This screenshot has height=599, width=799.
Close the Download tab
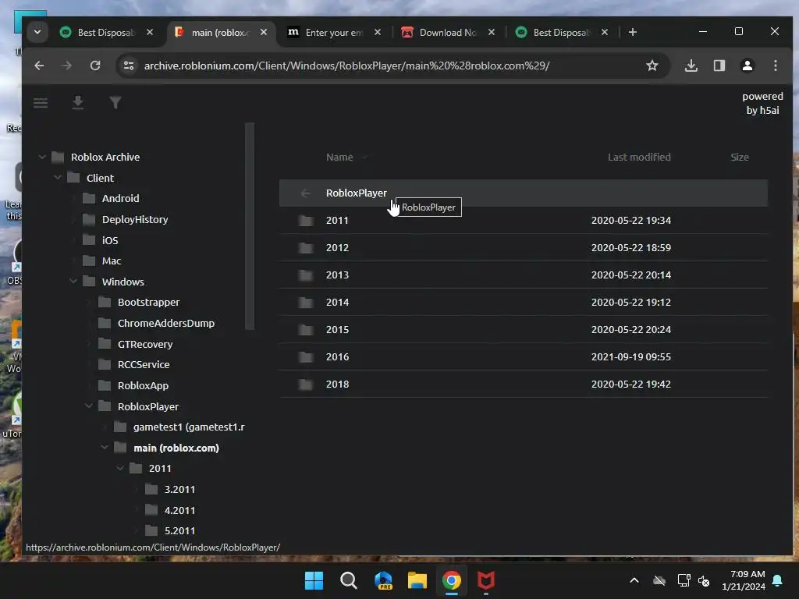tap(492, 32)
